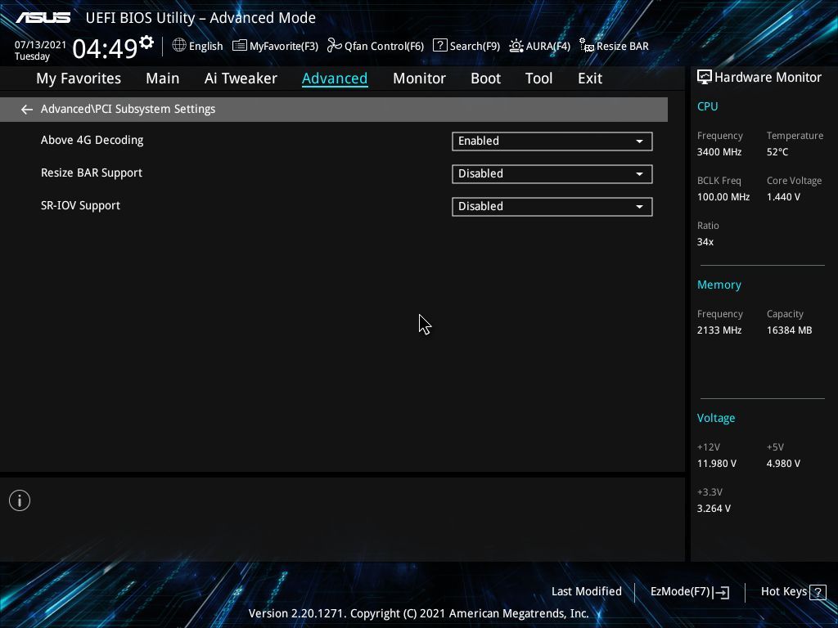Screen dimensions: 838x628
Task: View Last Modified settings
Action: coord(586,591)
